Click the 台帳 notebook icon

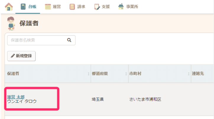click(x=23, y=6)
